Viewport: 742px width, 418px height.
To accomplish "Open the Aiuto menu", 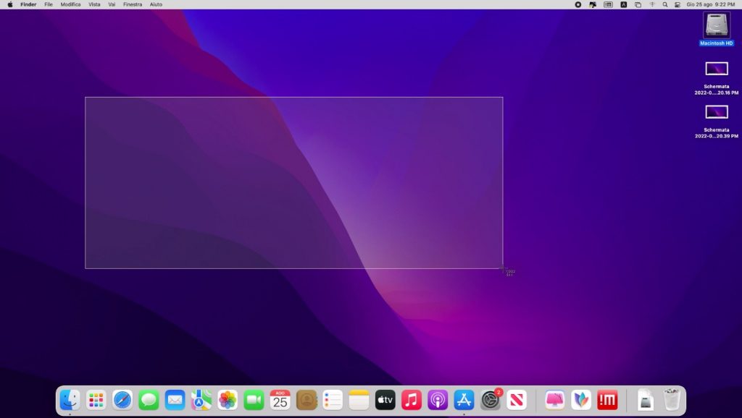I will coord(156,4).
